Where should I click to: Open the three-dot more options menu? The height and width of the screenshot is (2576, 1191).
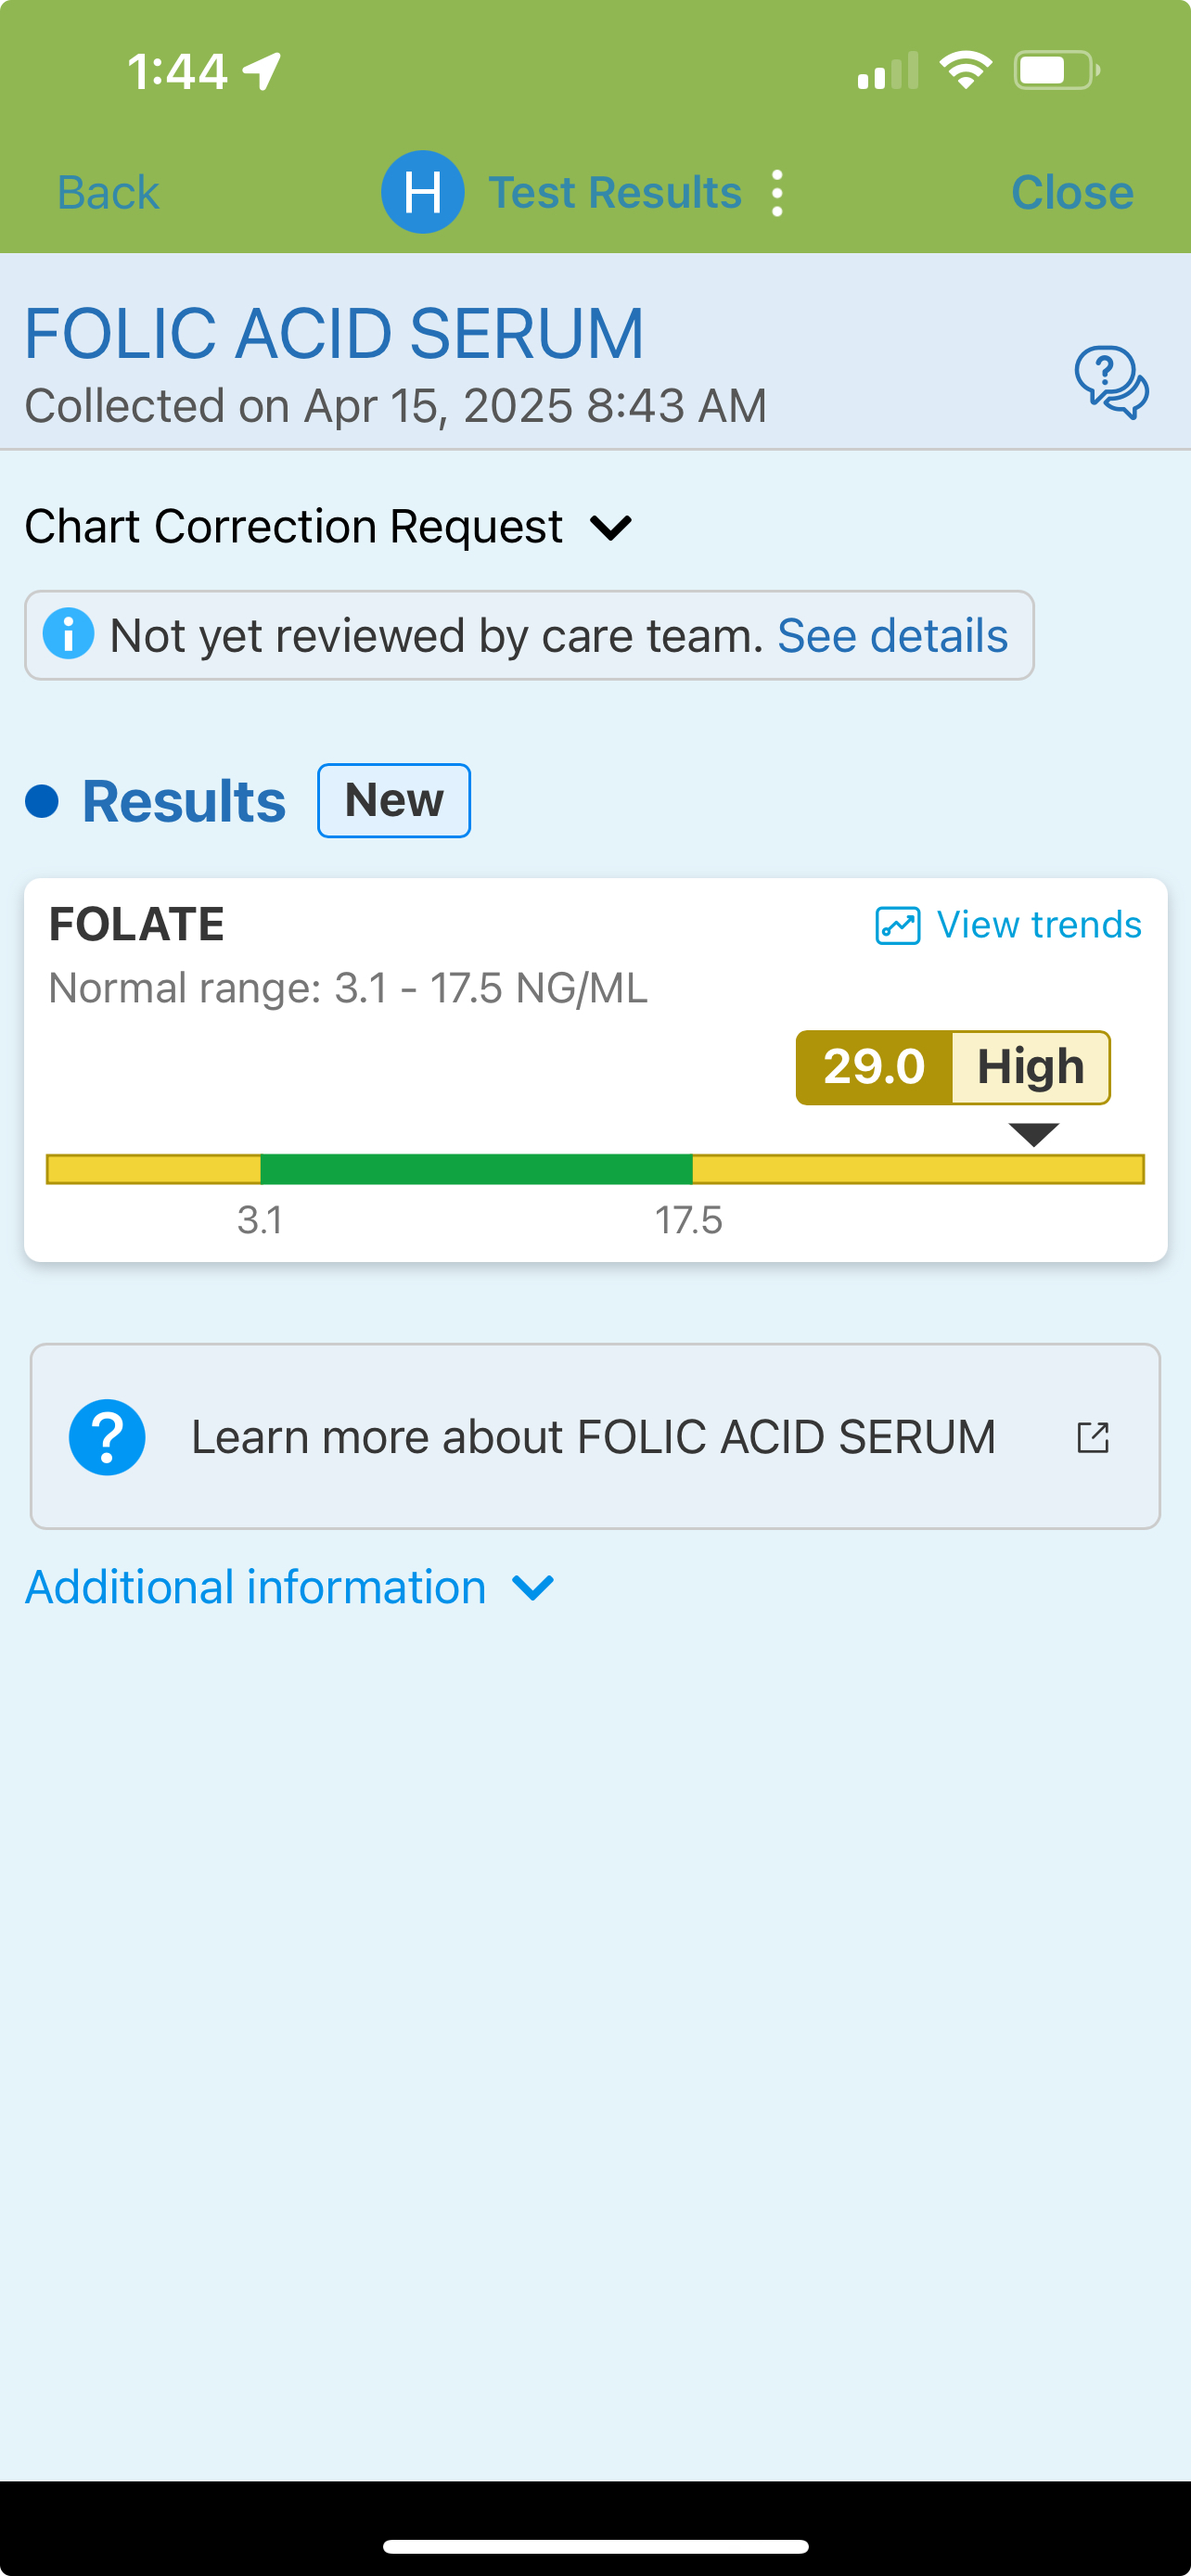coord(777,193)
